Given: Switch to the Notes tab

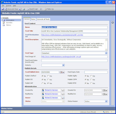Looking at the screenshot, I should [x=33, y=19].
